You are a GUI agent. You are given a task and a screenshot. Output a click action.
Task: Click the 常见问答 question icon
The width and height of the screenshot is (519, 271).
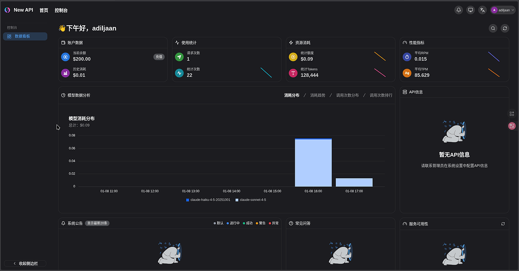291,223
